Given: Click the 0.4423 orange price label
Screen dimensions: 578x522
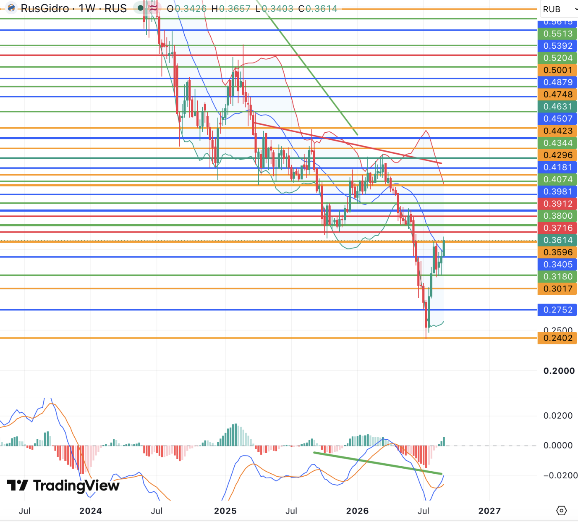Looking at the screenshot, I should pos(558,131).
